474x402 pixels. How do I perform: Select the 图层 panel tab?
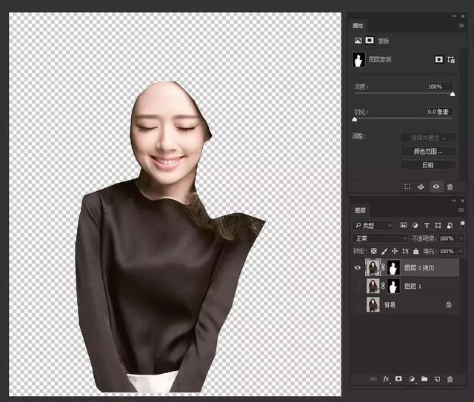(x=360, y=210)
